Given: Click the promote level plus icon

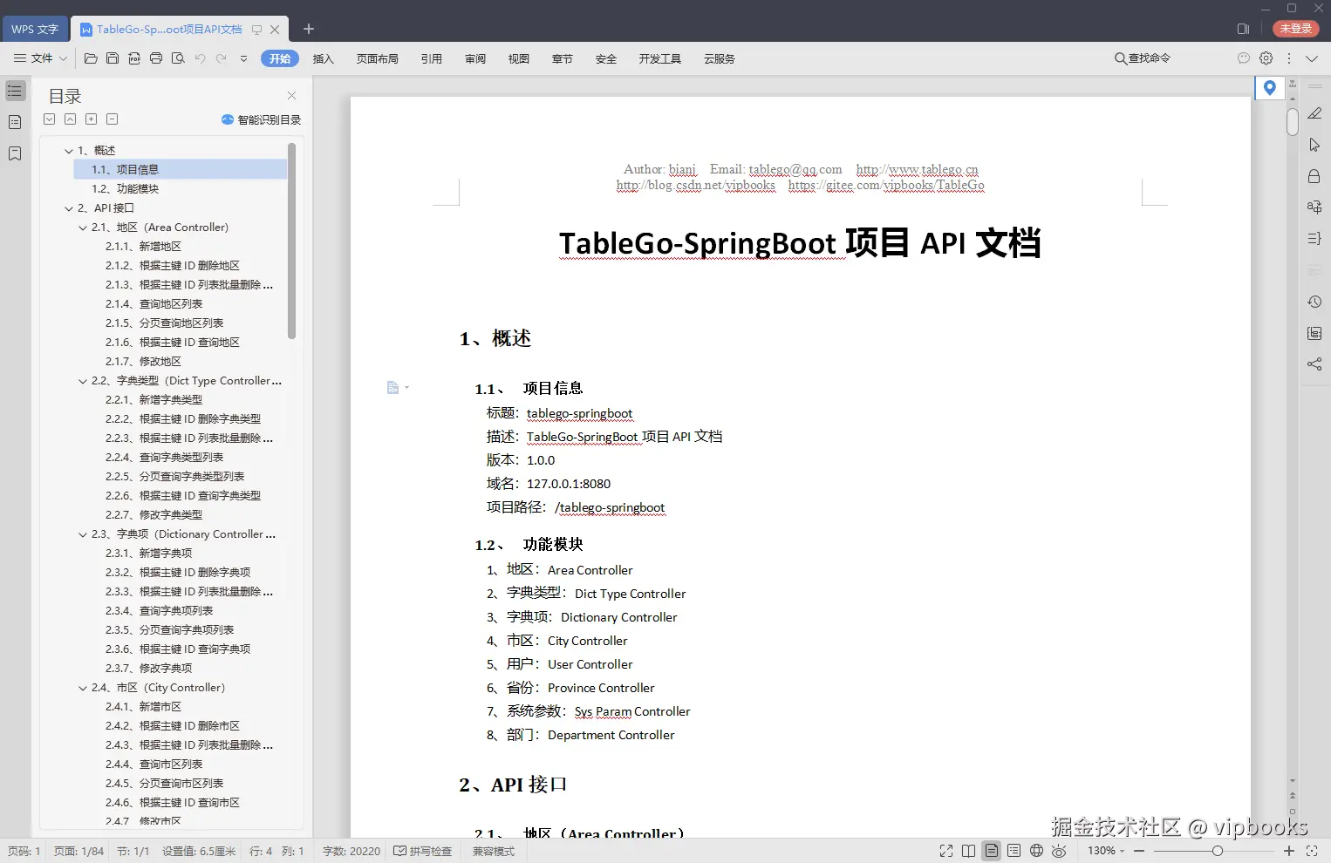Looking at the screenshot, I should click(x=92, y=119).
